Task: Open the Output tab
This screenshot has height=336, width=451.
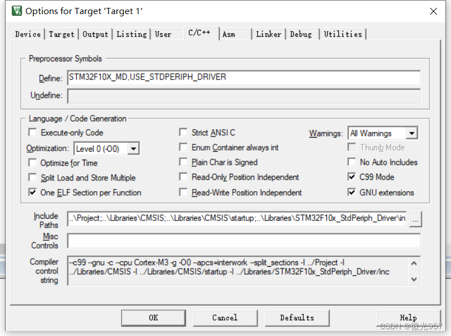Action: (x=95, y=34)
